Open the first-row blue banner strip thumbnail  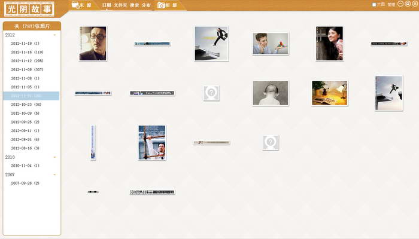pos(152,44)
